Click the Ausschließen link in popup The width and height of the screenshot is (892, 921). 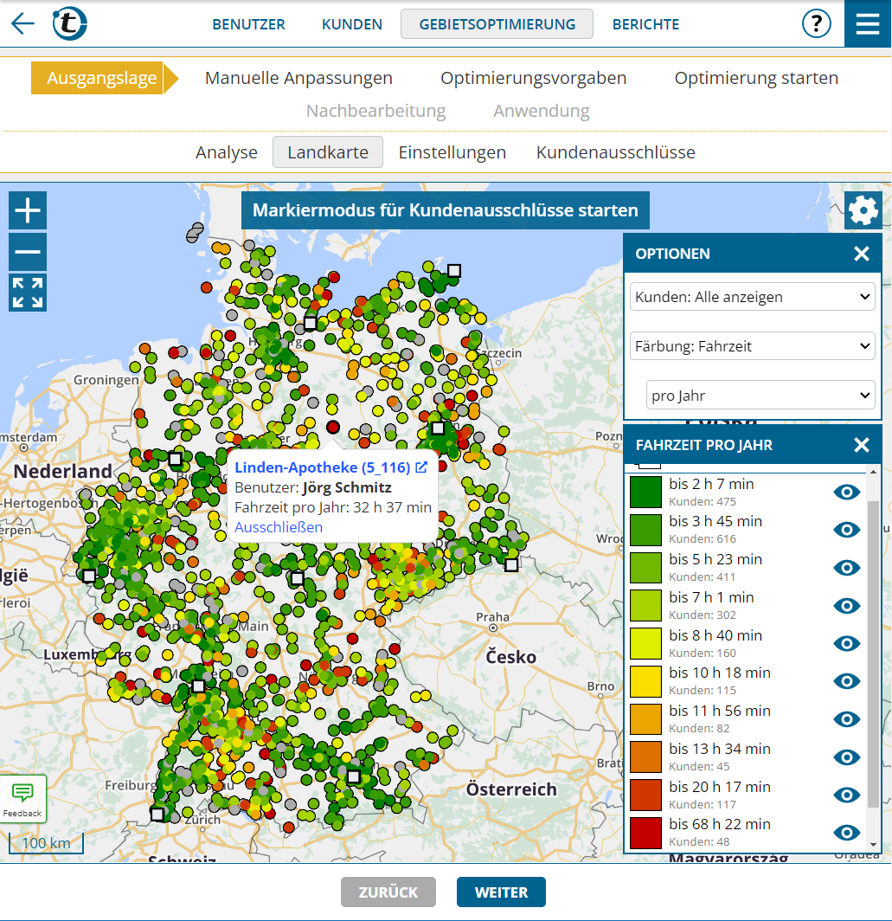pyautogui.click(x=279, y=527)
